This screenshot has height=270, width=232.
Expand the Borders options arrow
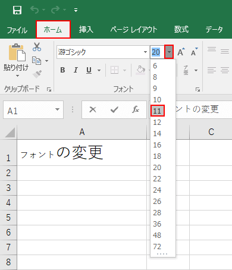pyautogui.click(x=124, y=70)
